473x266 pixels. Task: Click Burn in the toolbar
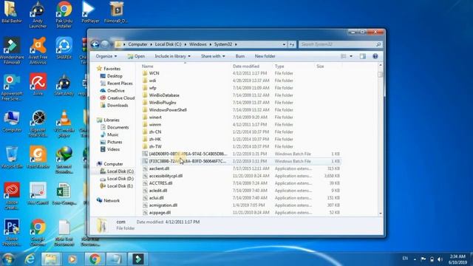click(239, 56)
